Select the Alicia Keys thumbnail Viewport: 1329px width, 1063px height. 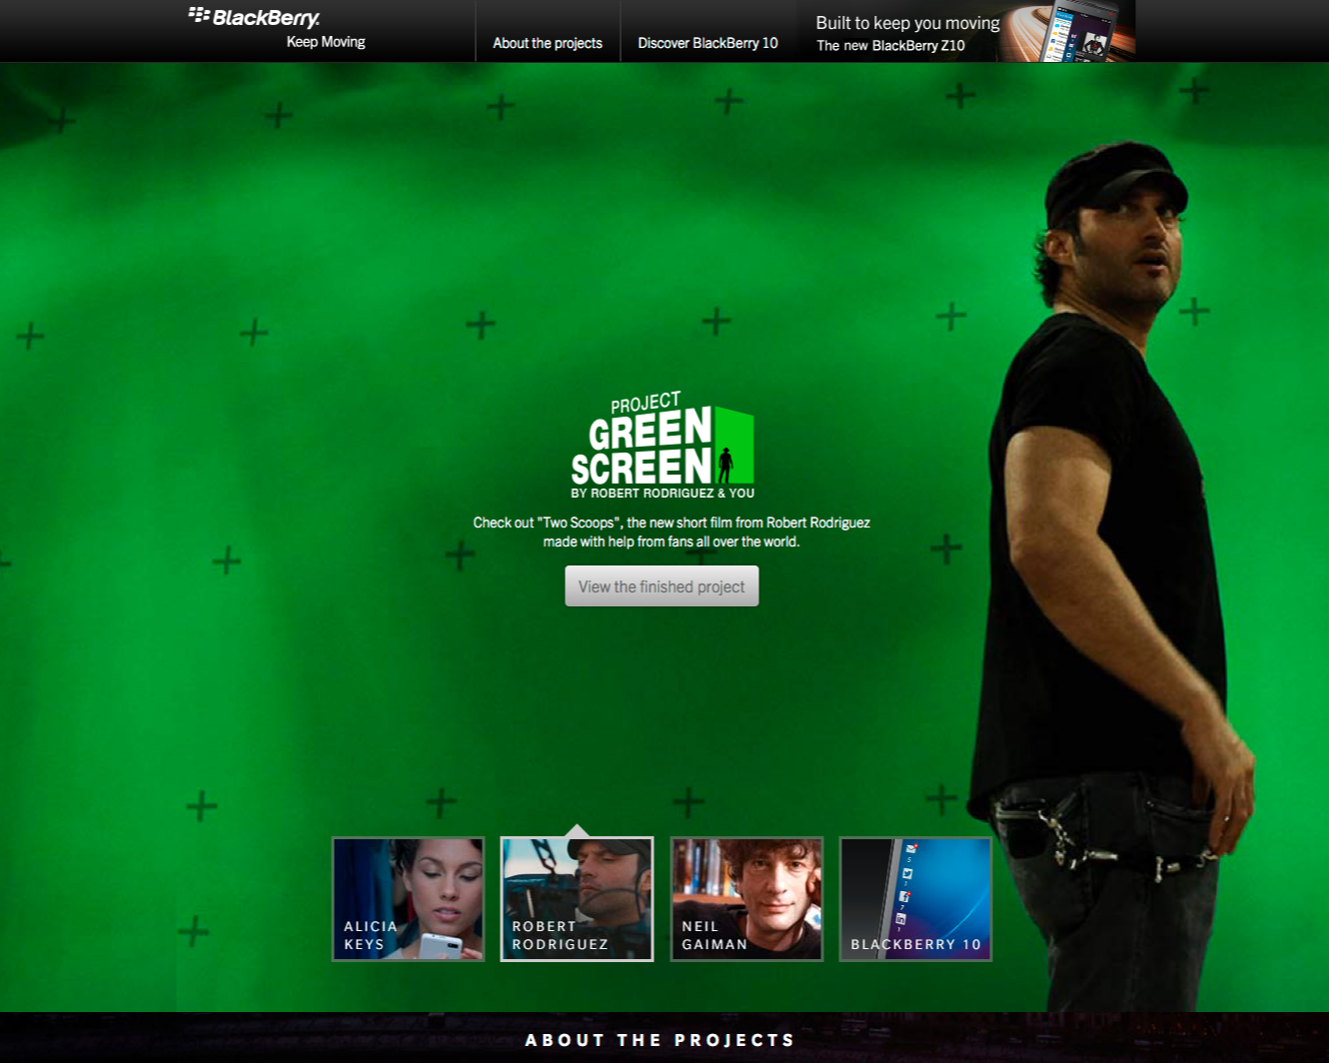coord(408,899)
